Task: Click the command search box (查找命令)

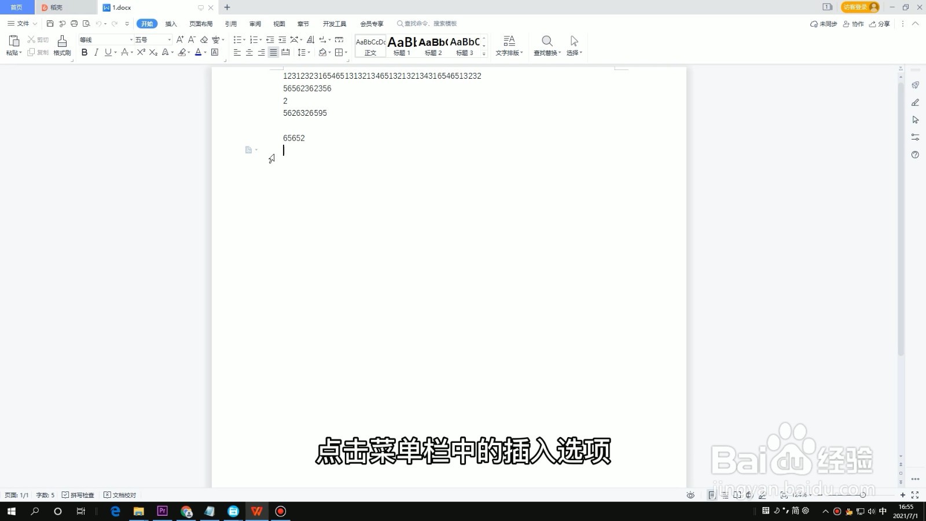Action: point(427,24)
